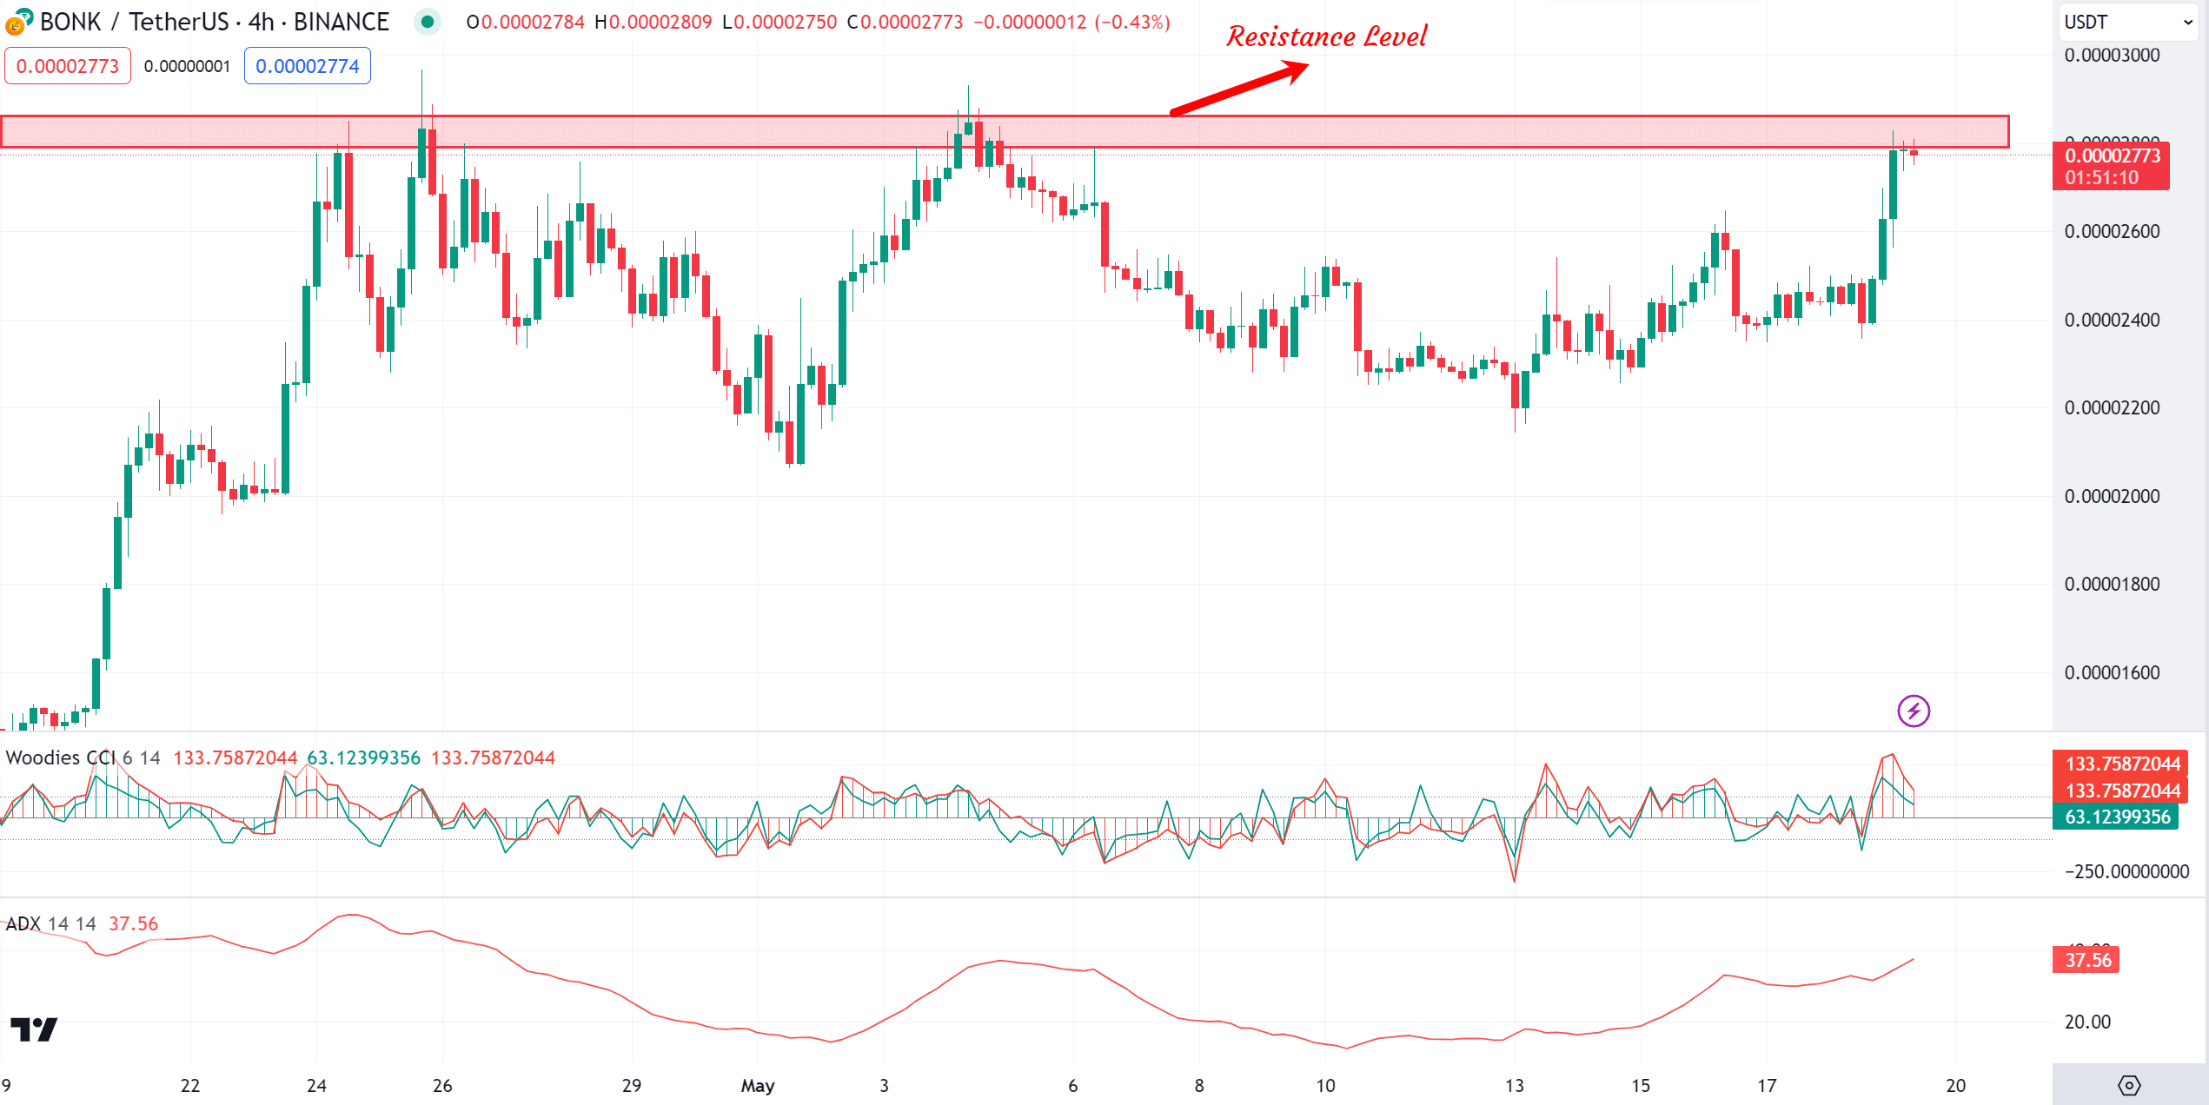
Task: Click the -250.00000000 CCI scale label
Action: tap(2126, 871)
